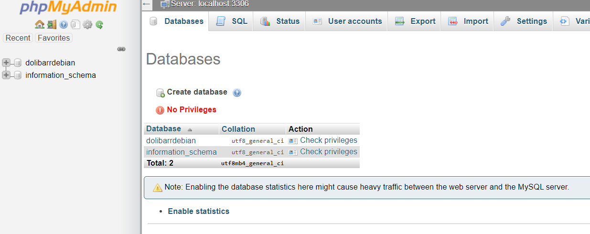Open phpMyAdmin documentation help icon
The width and height of the screenshot is (590, 234).
coord(64,24)
